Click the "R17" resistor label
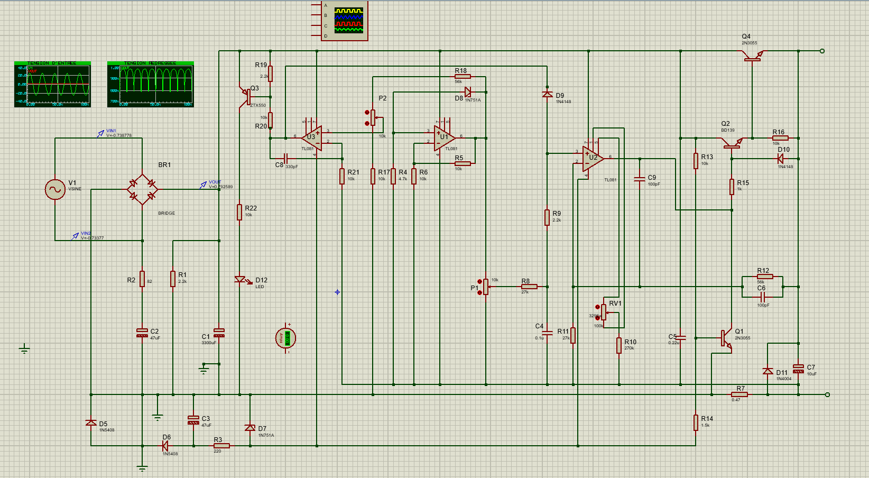Screen dimensions: 869x478 [384, 172]
